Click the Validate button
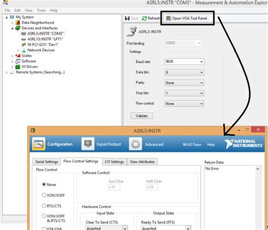 [142, 116]
